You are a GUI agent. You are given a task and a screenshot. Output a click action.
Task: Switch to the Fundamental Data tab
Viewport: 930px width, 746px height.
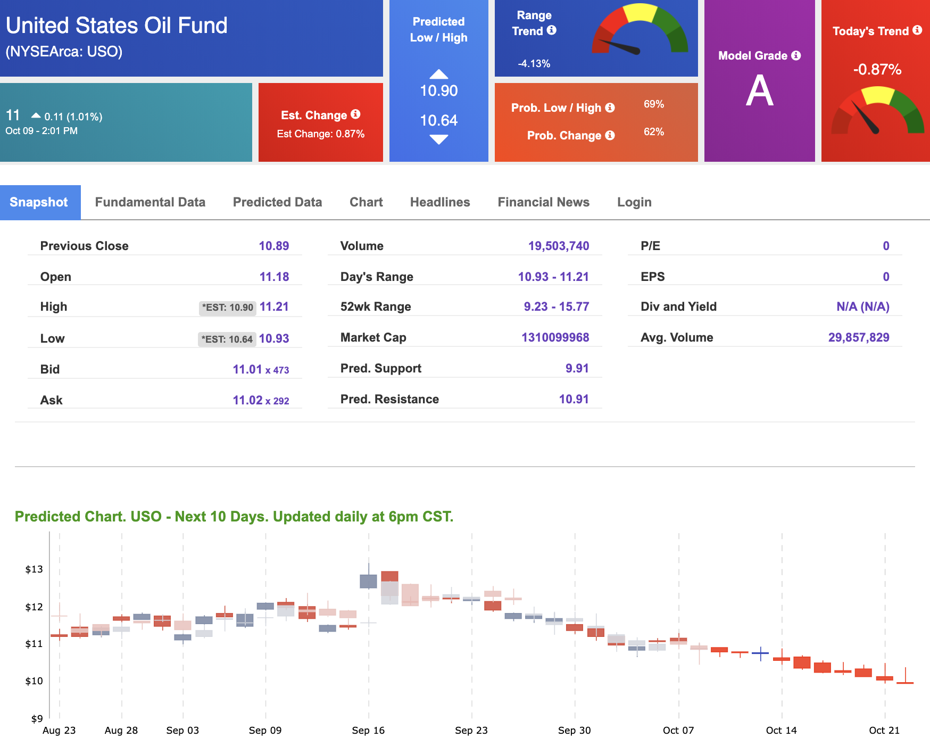click(x=150, y=202)
